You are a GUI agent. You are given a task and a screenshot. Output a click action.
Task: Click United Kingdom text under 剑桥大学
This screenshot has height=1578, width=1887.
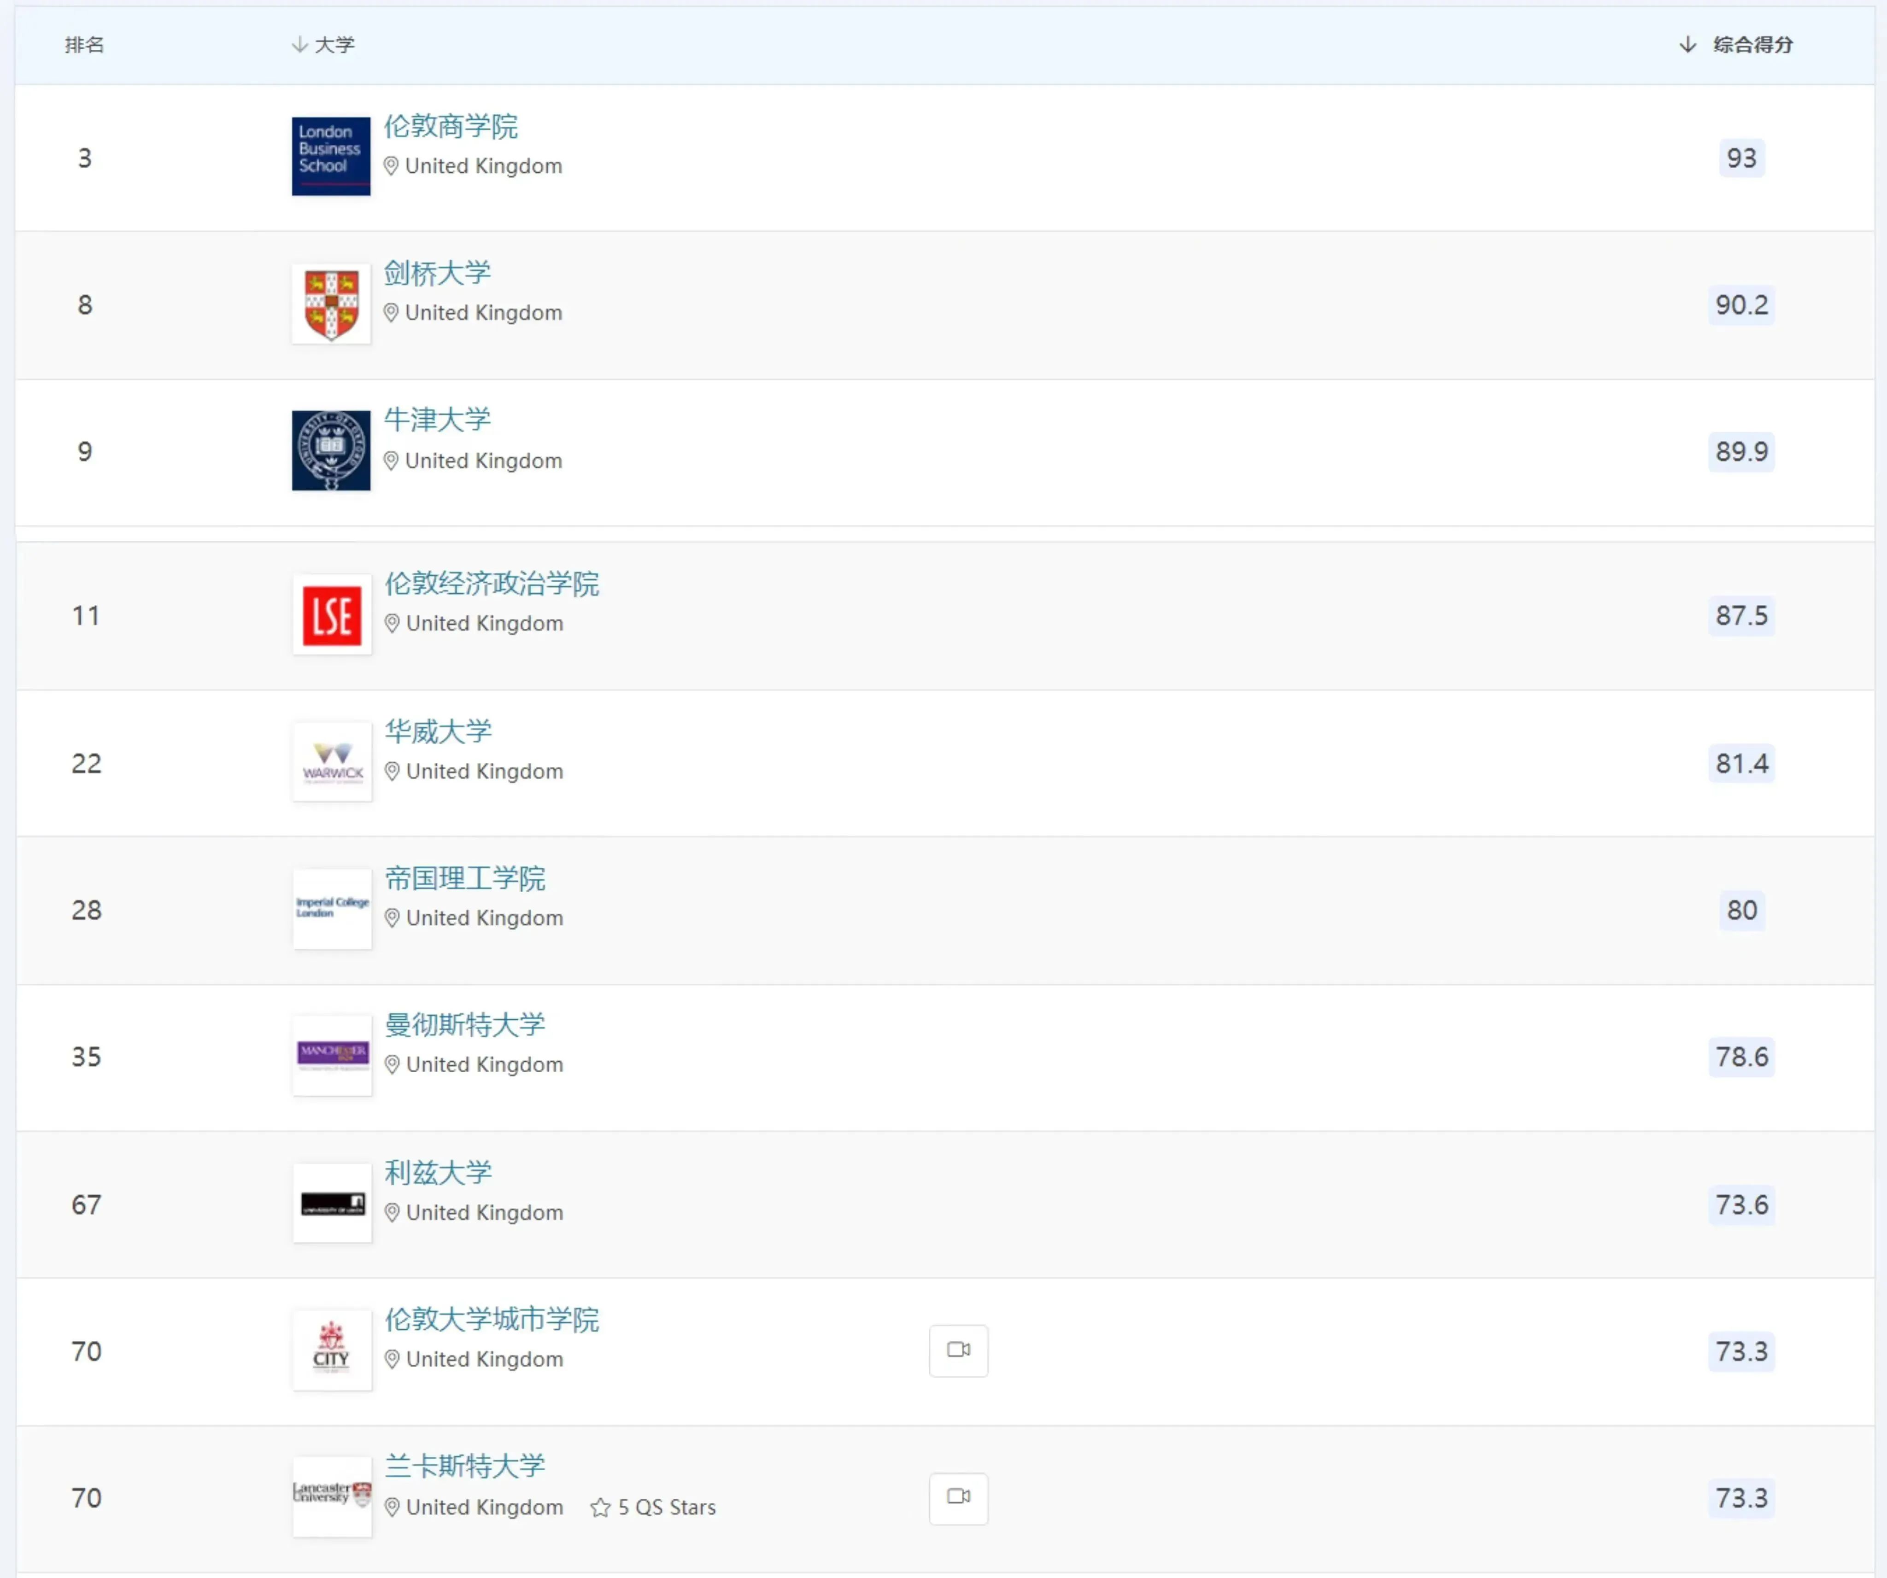483,313
